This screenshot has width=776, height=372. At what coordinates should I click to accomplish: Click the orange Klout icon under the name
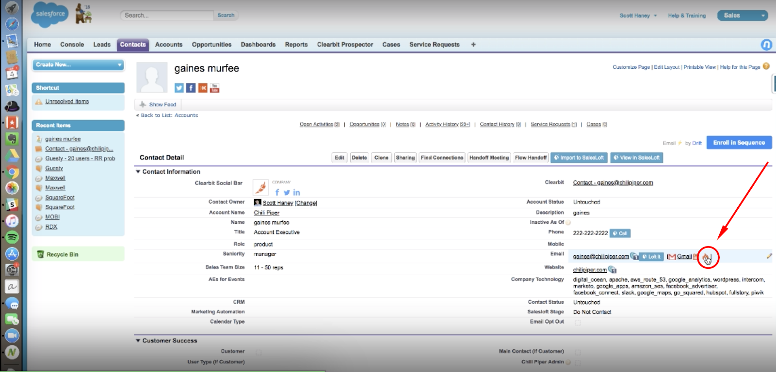coord(203,88)
